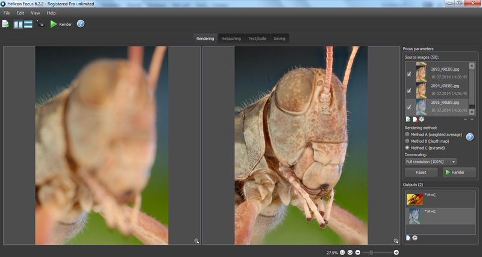Click the rendering method help icon
Image resolution: width=482 pixels, height=257 pixels.
470,137
